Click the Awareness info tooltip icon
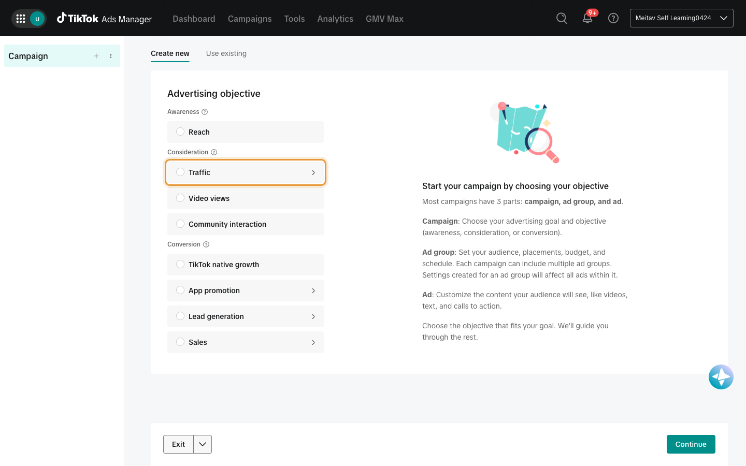The height and width of the screenshot is (466, 746). coord(205,112)
